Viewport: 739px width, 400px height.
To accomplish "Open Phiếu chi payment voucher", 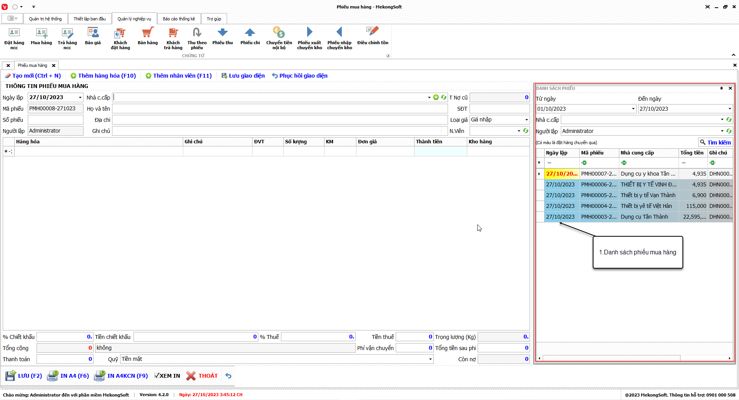I will coord(250,37).
